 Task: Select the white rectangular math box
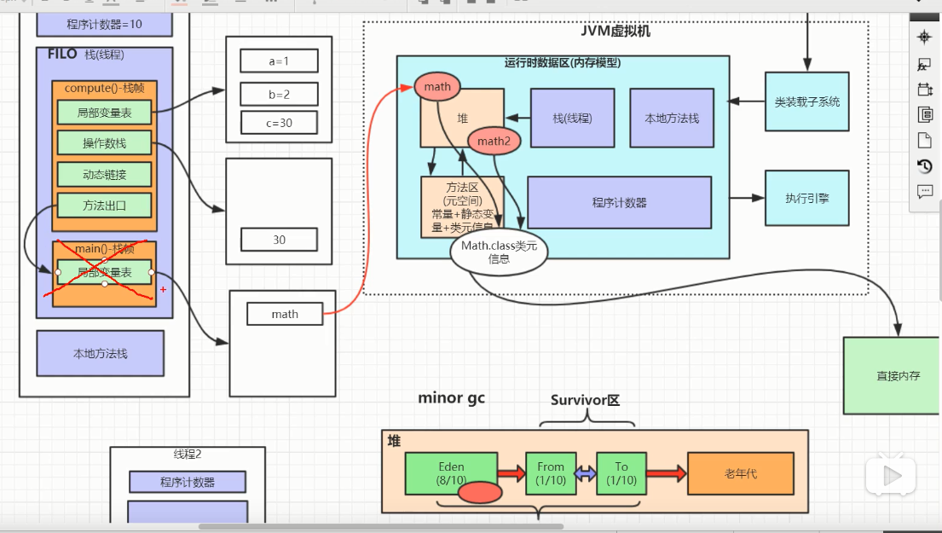285,315
